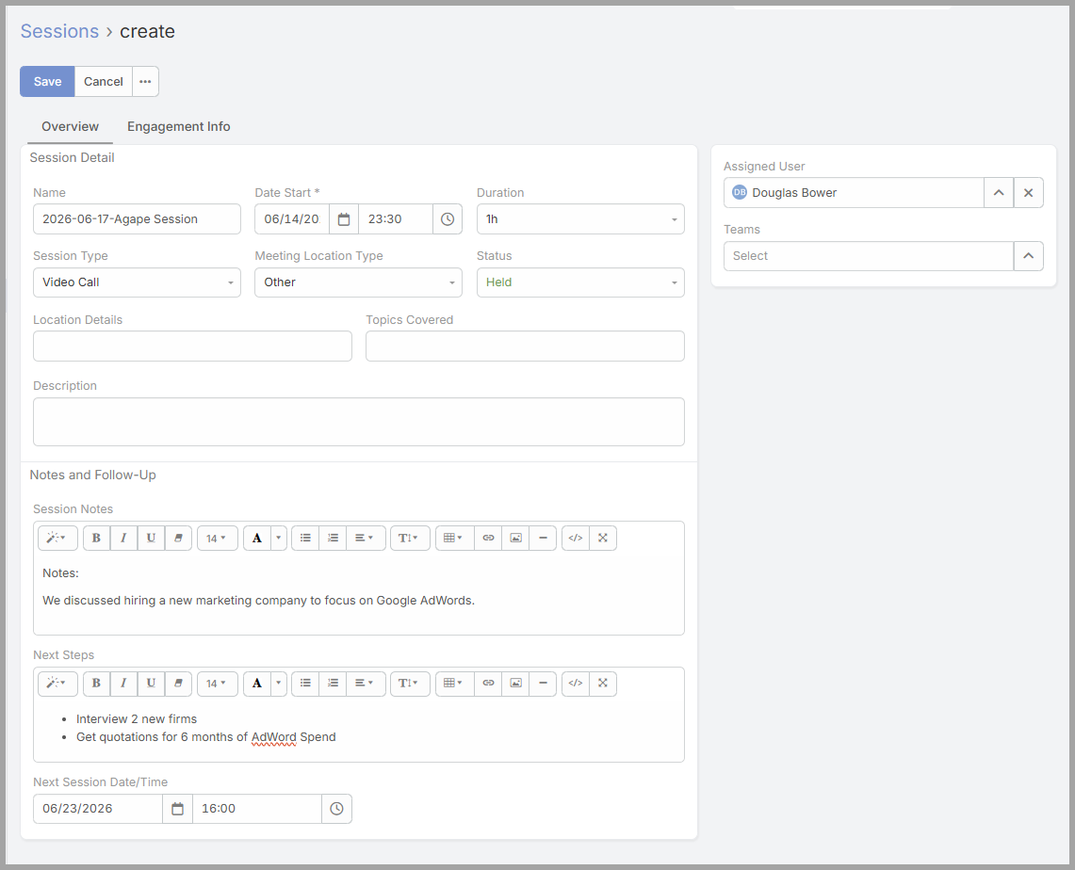1075x870 pixels.
Task: Open paragraph alignment menu in Session Notes
Action: tap(366, 538)
